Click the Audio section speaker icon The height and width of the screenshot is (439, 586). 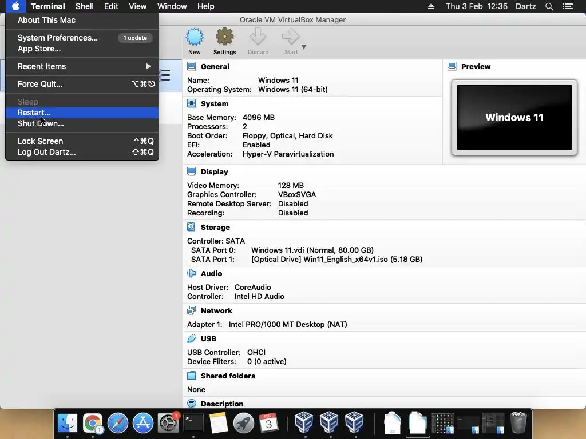[191, 273]
